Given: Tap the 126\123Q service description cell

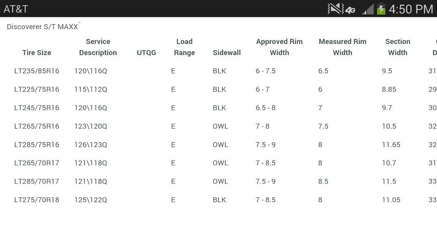Looking at the screenshot, I should point(91,145).
